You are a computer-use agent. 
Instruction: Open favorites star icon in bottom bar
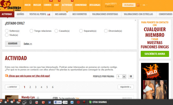click(x=6, y=102)
